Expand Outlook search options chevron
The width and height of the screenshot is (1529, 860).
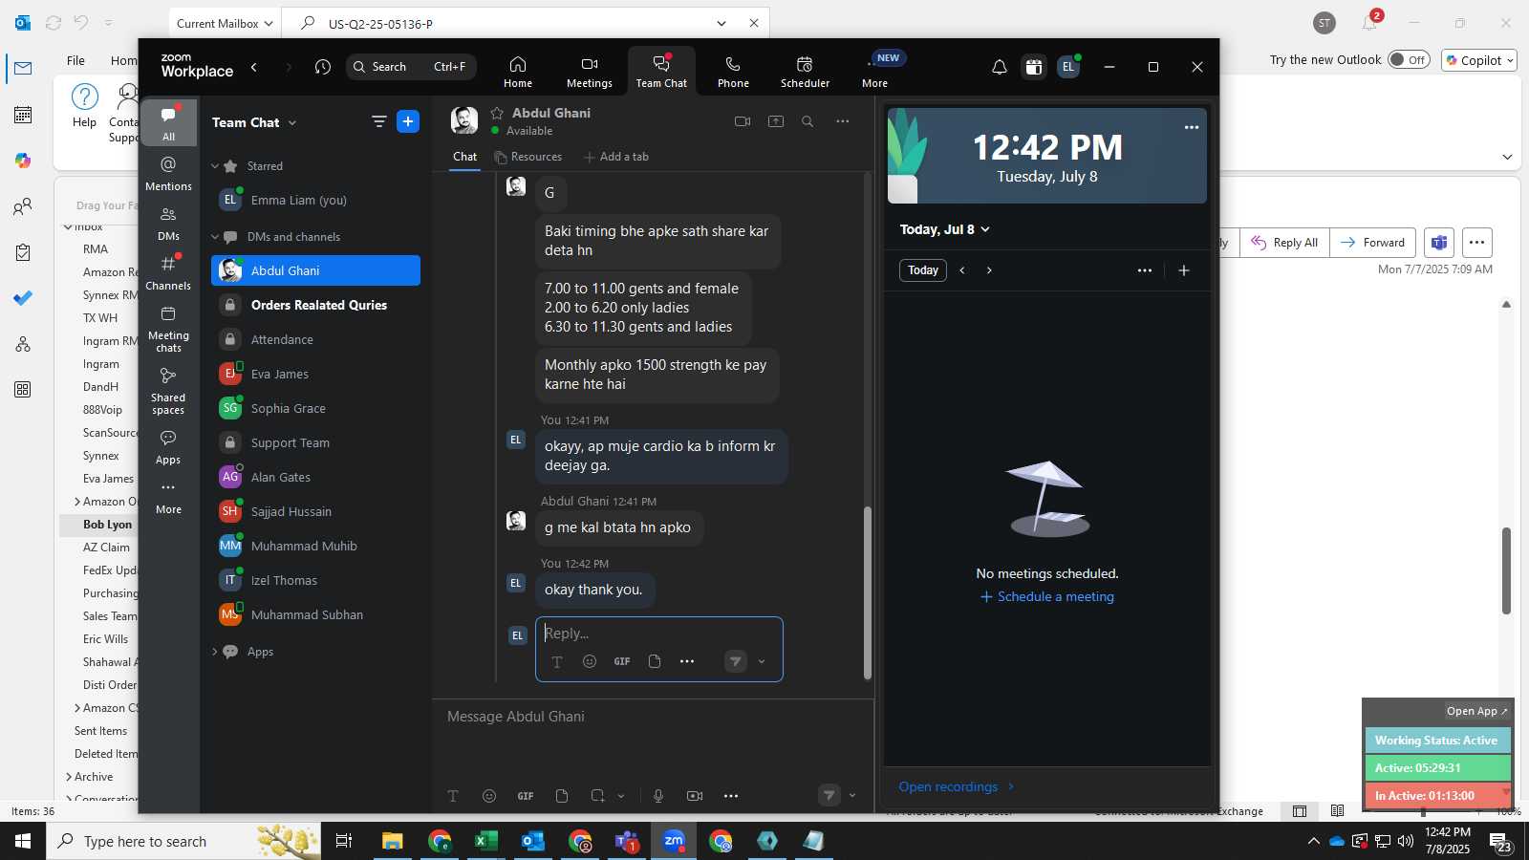click(721, 23)
